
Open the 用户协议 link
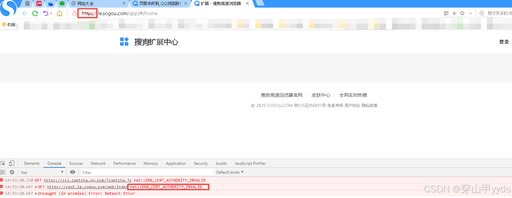tap(352, 106)
